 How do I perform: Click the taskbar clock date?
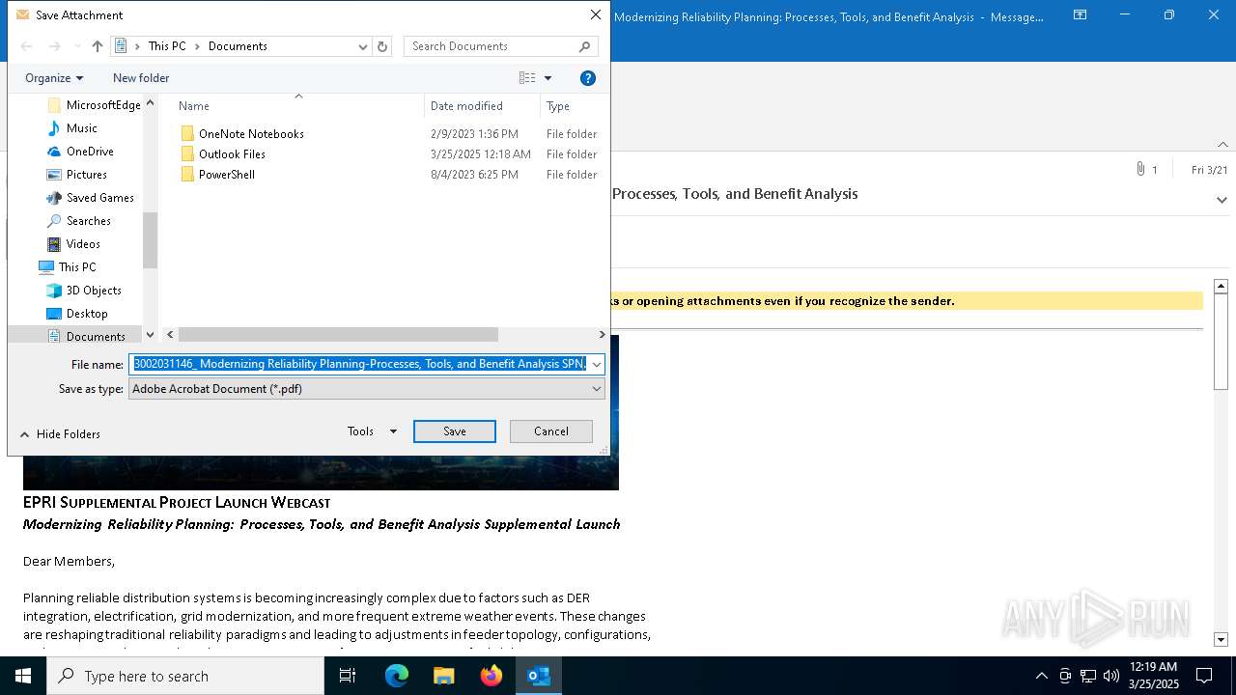click(1154, 676)
